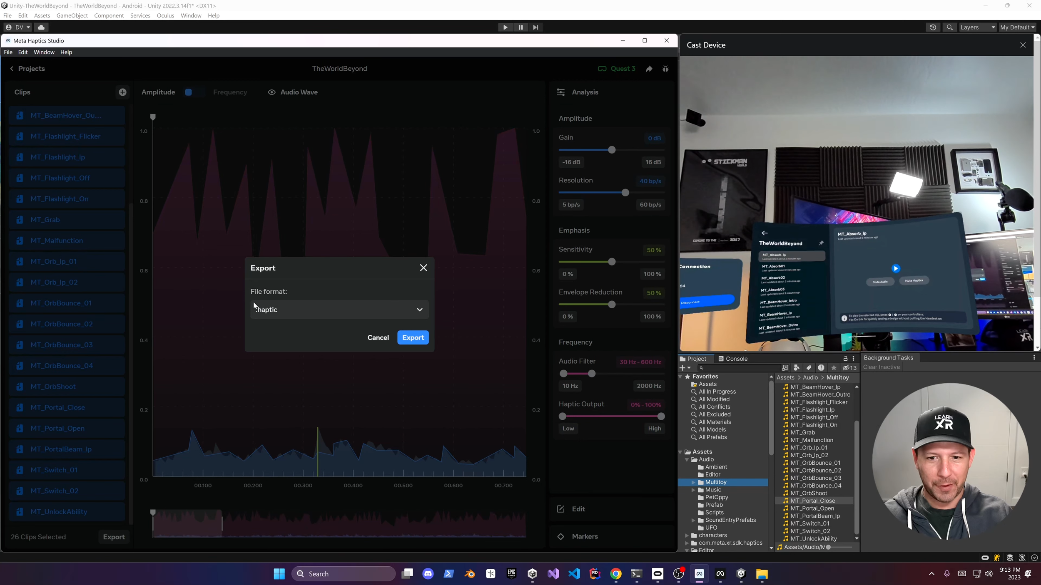Click the Markers diamond icon
The image size is (1041, 585).
tap(561, 537)
